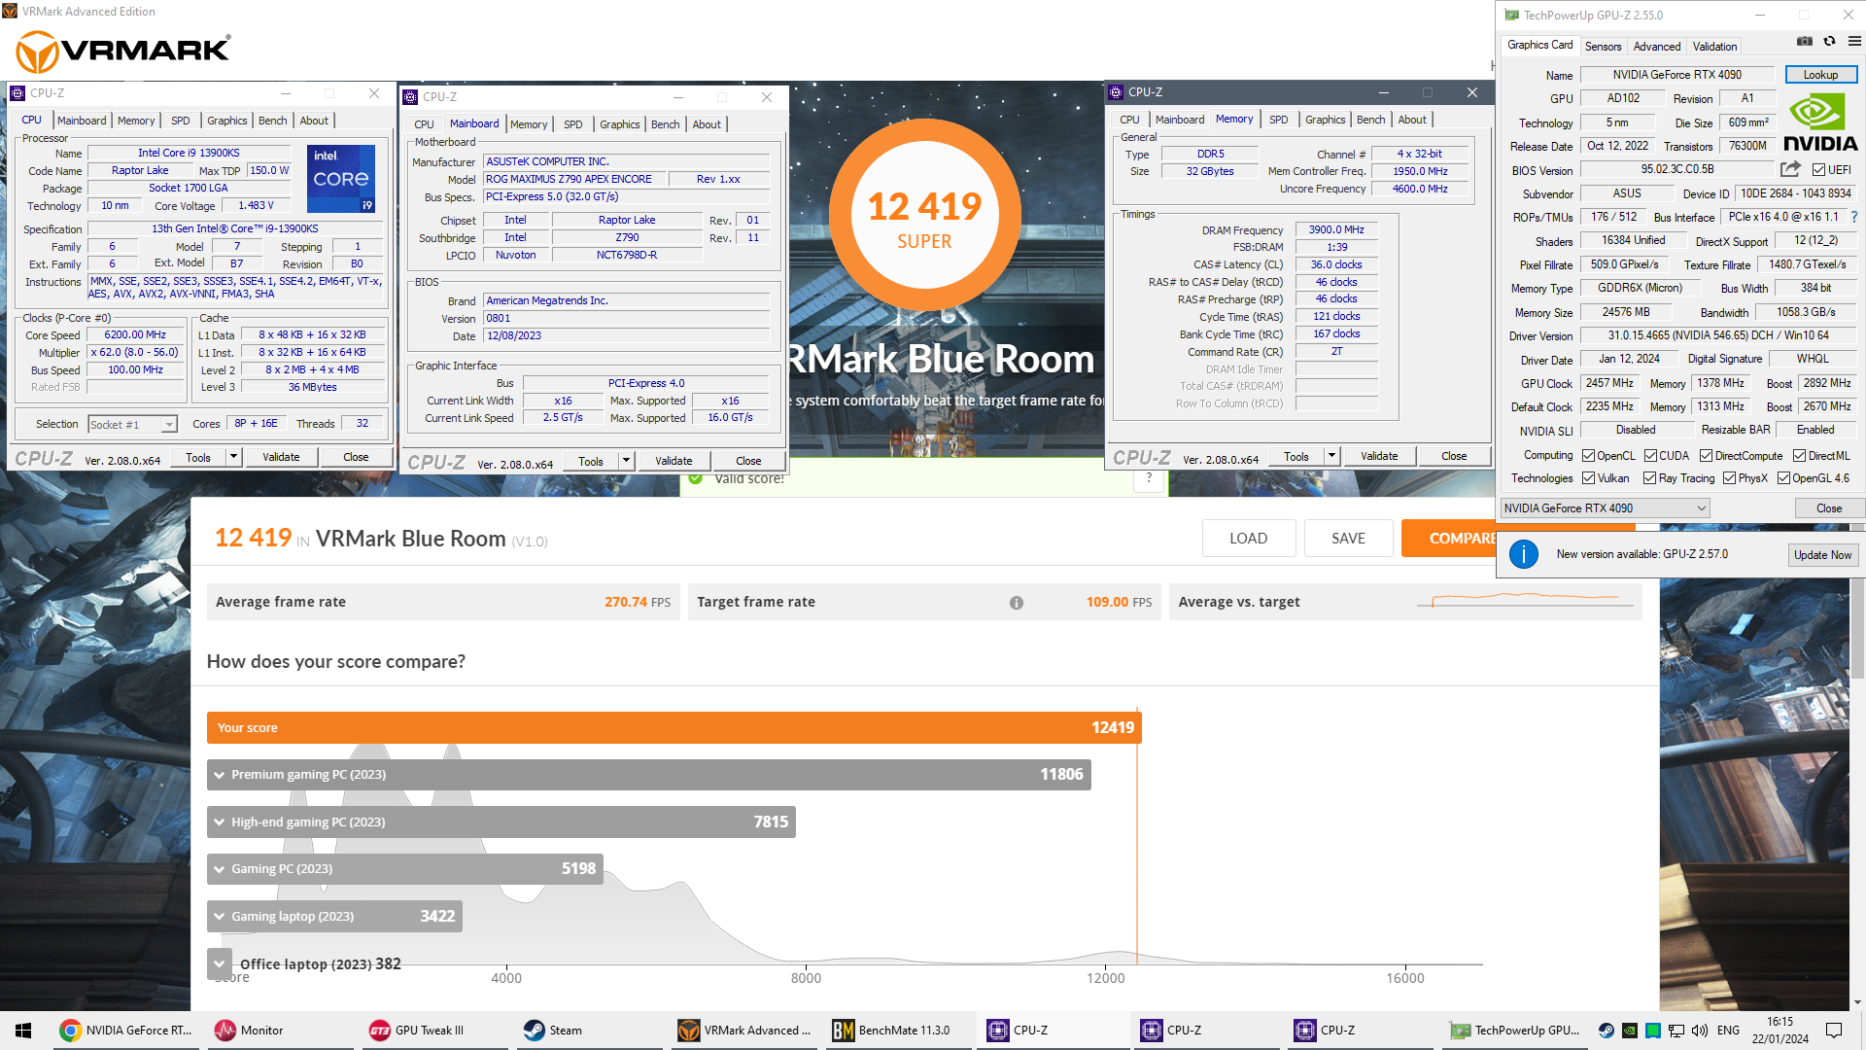1866x1050 pixels.
Task: Switch to Advanced tab in GPU-Z
Action: tap(1656, 46)
